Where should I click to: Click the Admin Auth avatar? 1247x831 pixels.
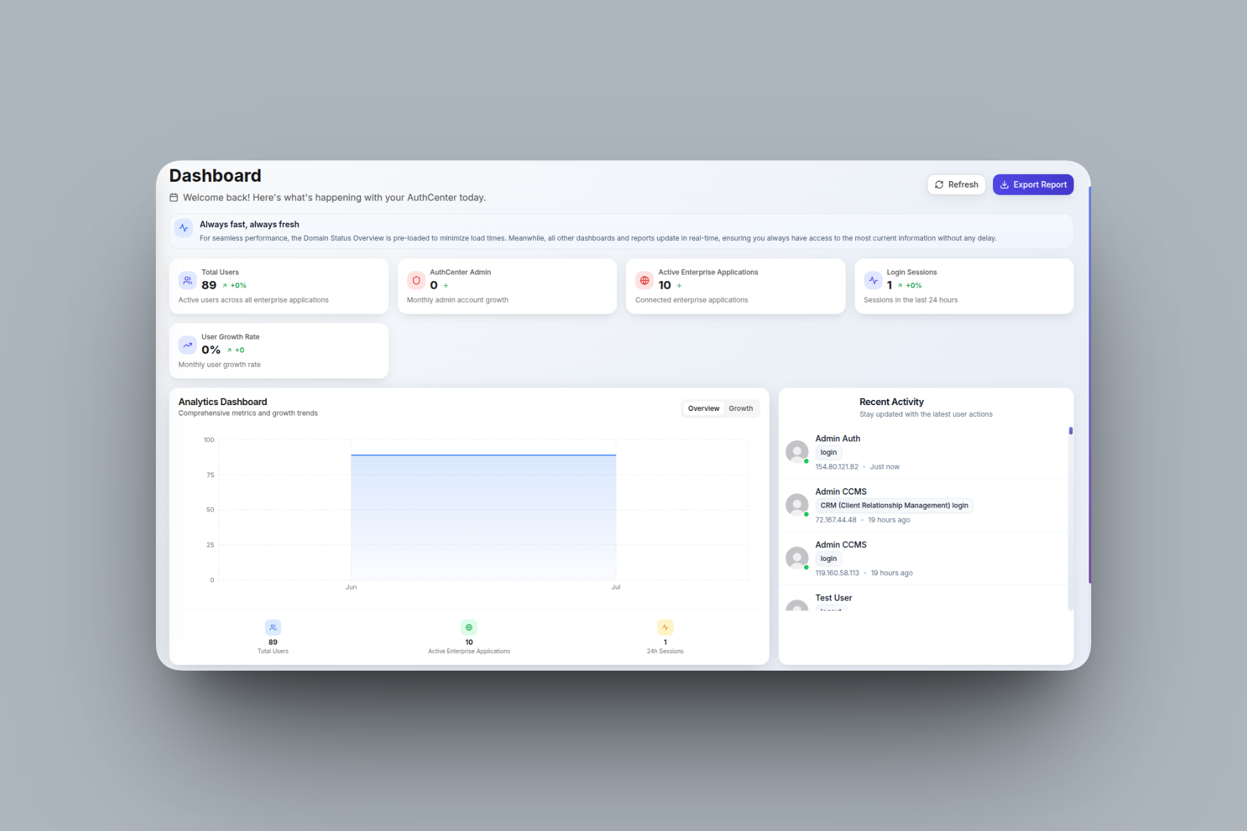coord(797,452)
